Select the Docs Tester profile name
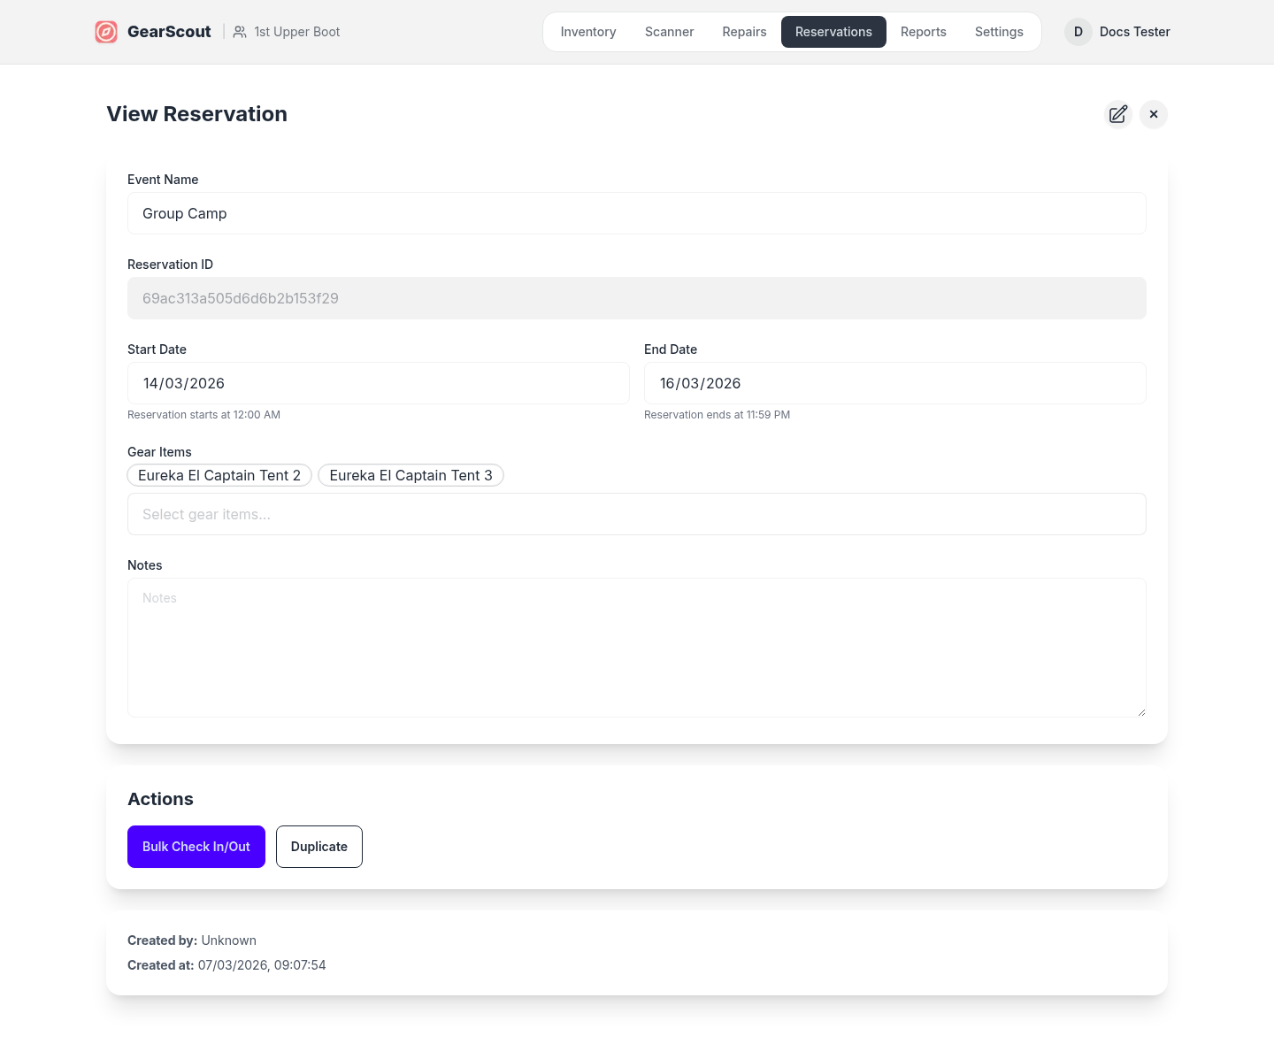The image size is (1274, 1044). coord(1134,32)
